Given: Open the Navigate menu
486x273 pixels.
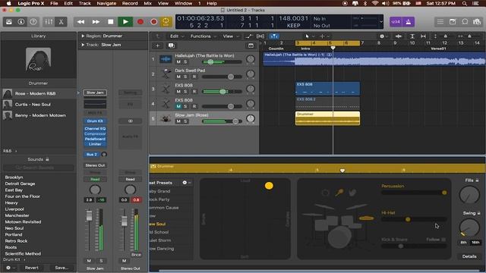Looking at the screenshot, I should [x=106, y=3].
